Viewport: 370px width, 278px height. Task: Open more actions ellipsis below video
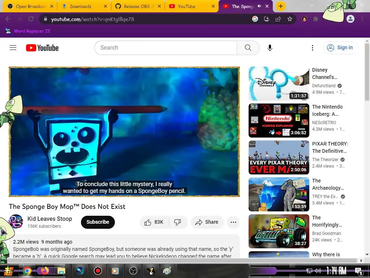coord(233,222)
